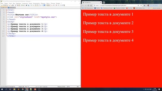The height and width of the screenshot is (91, 162).
Task: Click the Cut scissors icon in Notepad++
Action: (x=15, y=5)
